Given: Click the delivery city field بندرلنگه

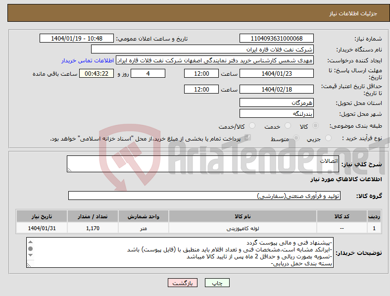Looking at the screenshot, I should (277, 113).
